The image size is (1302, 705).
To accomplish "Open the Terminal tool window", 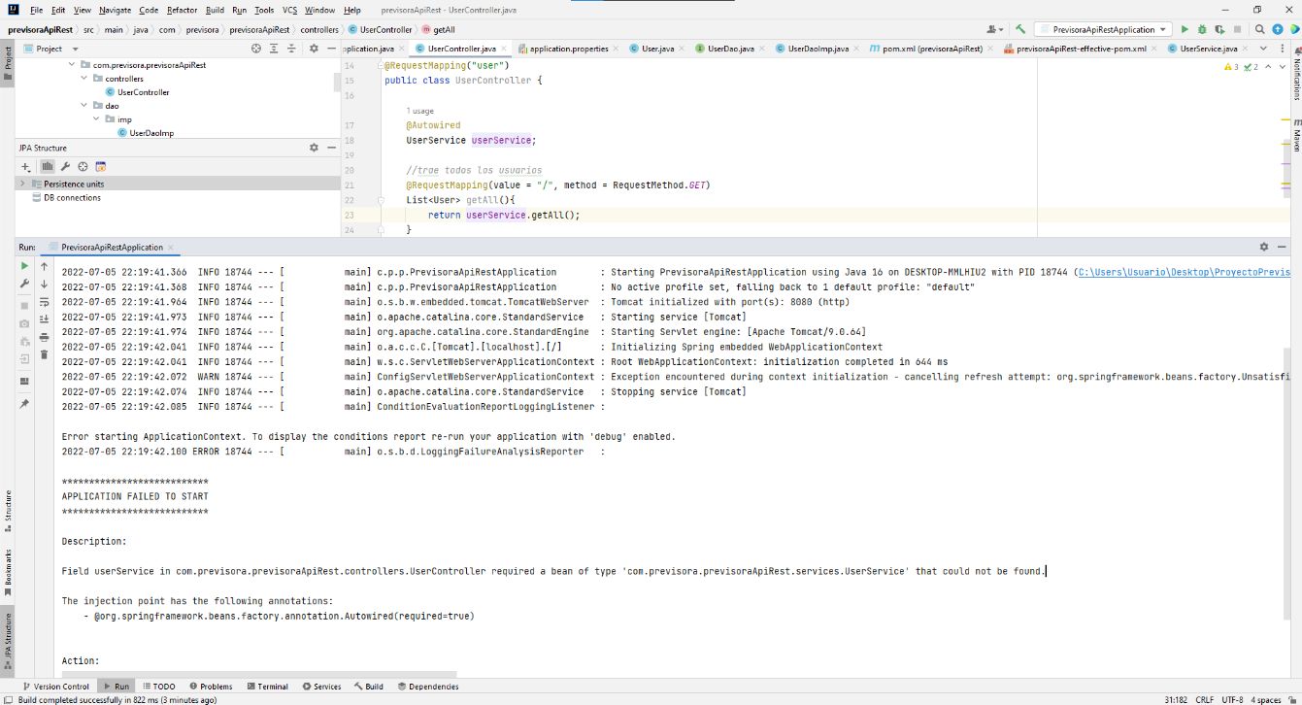I will (x=268, y=686).
